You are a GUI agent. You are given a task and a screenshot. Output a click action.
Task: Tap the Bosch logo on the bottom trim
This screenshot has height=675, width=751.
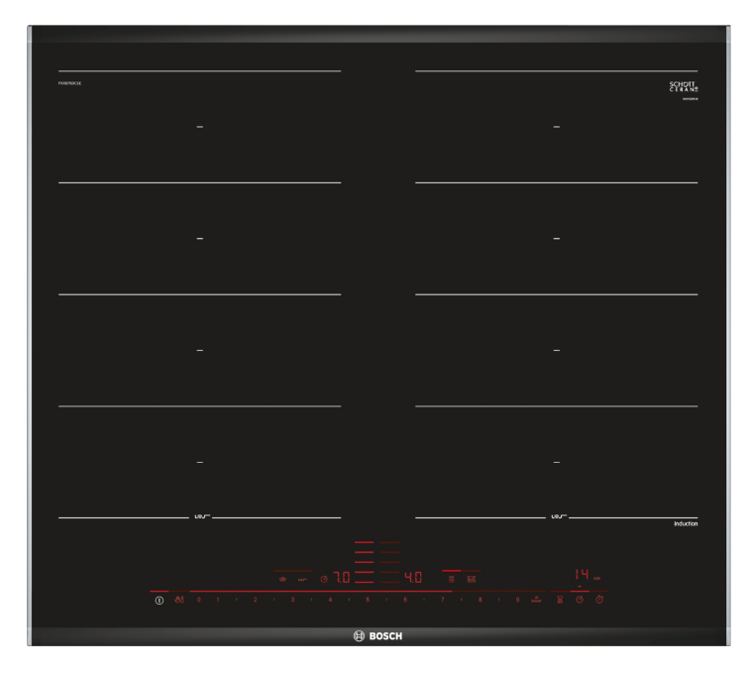375,635
